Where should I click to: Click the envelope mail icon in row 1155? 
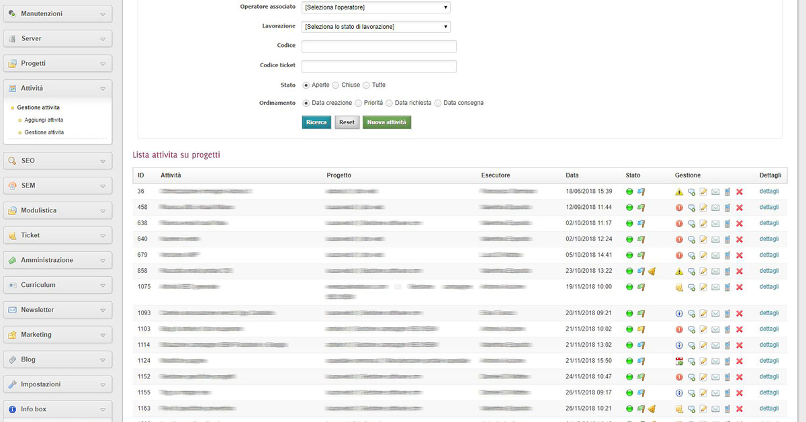(x=715, y=393)
